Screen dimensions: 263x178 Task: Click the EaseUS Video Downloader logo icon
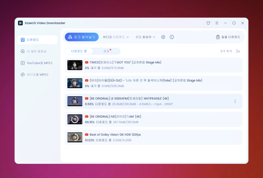(x=20, y=23)
